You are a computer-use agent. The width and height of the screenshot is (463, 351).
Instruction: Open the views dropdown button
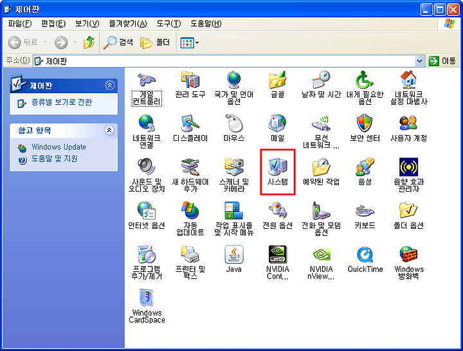tap(190, 43)
